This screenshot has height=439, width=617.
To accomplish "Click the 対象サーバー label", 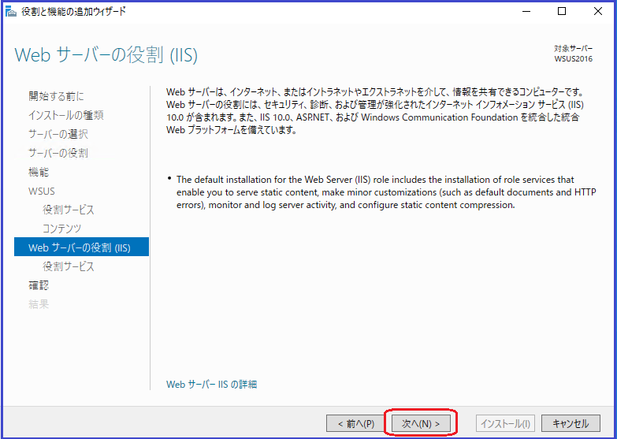I will [574, 48].
